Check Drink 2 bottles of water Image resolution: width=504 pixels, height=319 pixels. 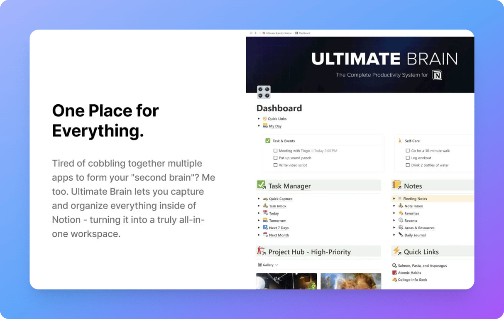pos(408,165)
